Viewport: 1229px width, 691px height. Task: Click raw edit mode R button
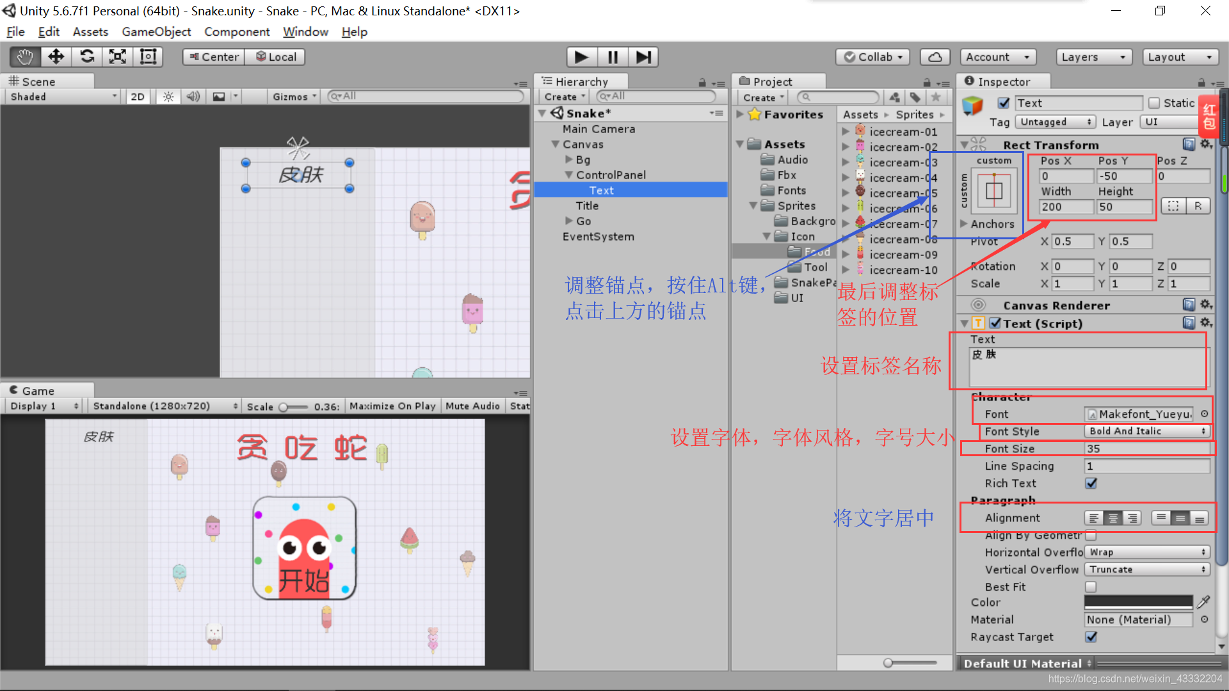(x=1198, y=206)
